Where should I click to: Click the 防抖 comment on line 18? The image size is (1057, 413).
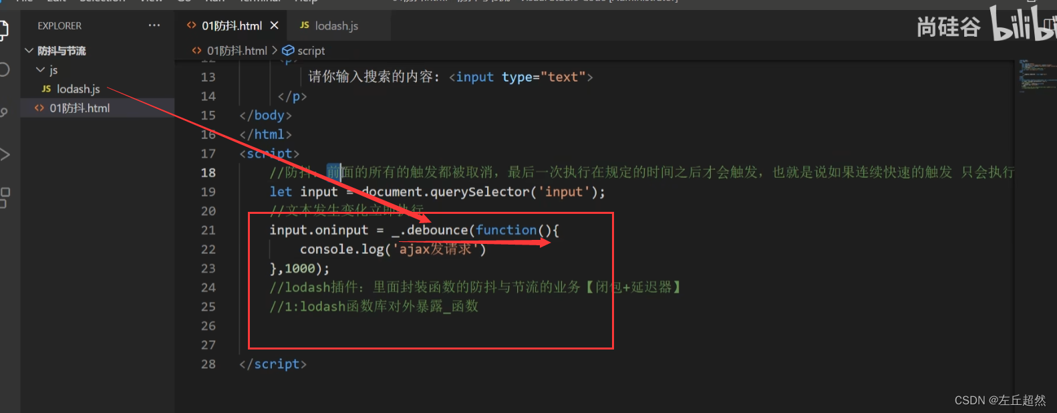pos(641,172)
